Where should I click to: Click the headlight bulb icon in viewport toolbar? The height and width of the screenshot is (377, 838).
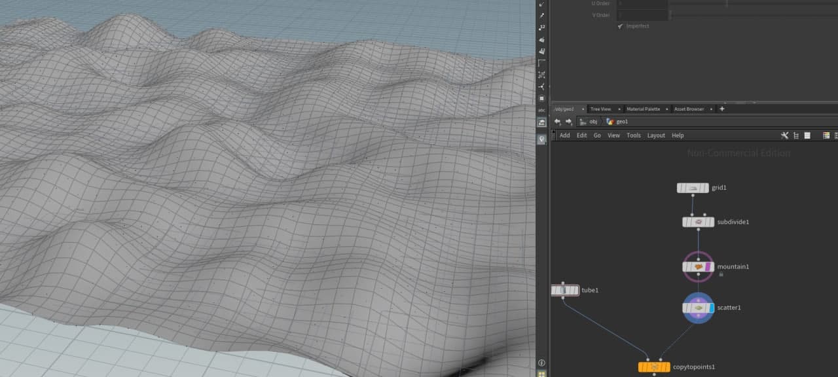point(541,139)
